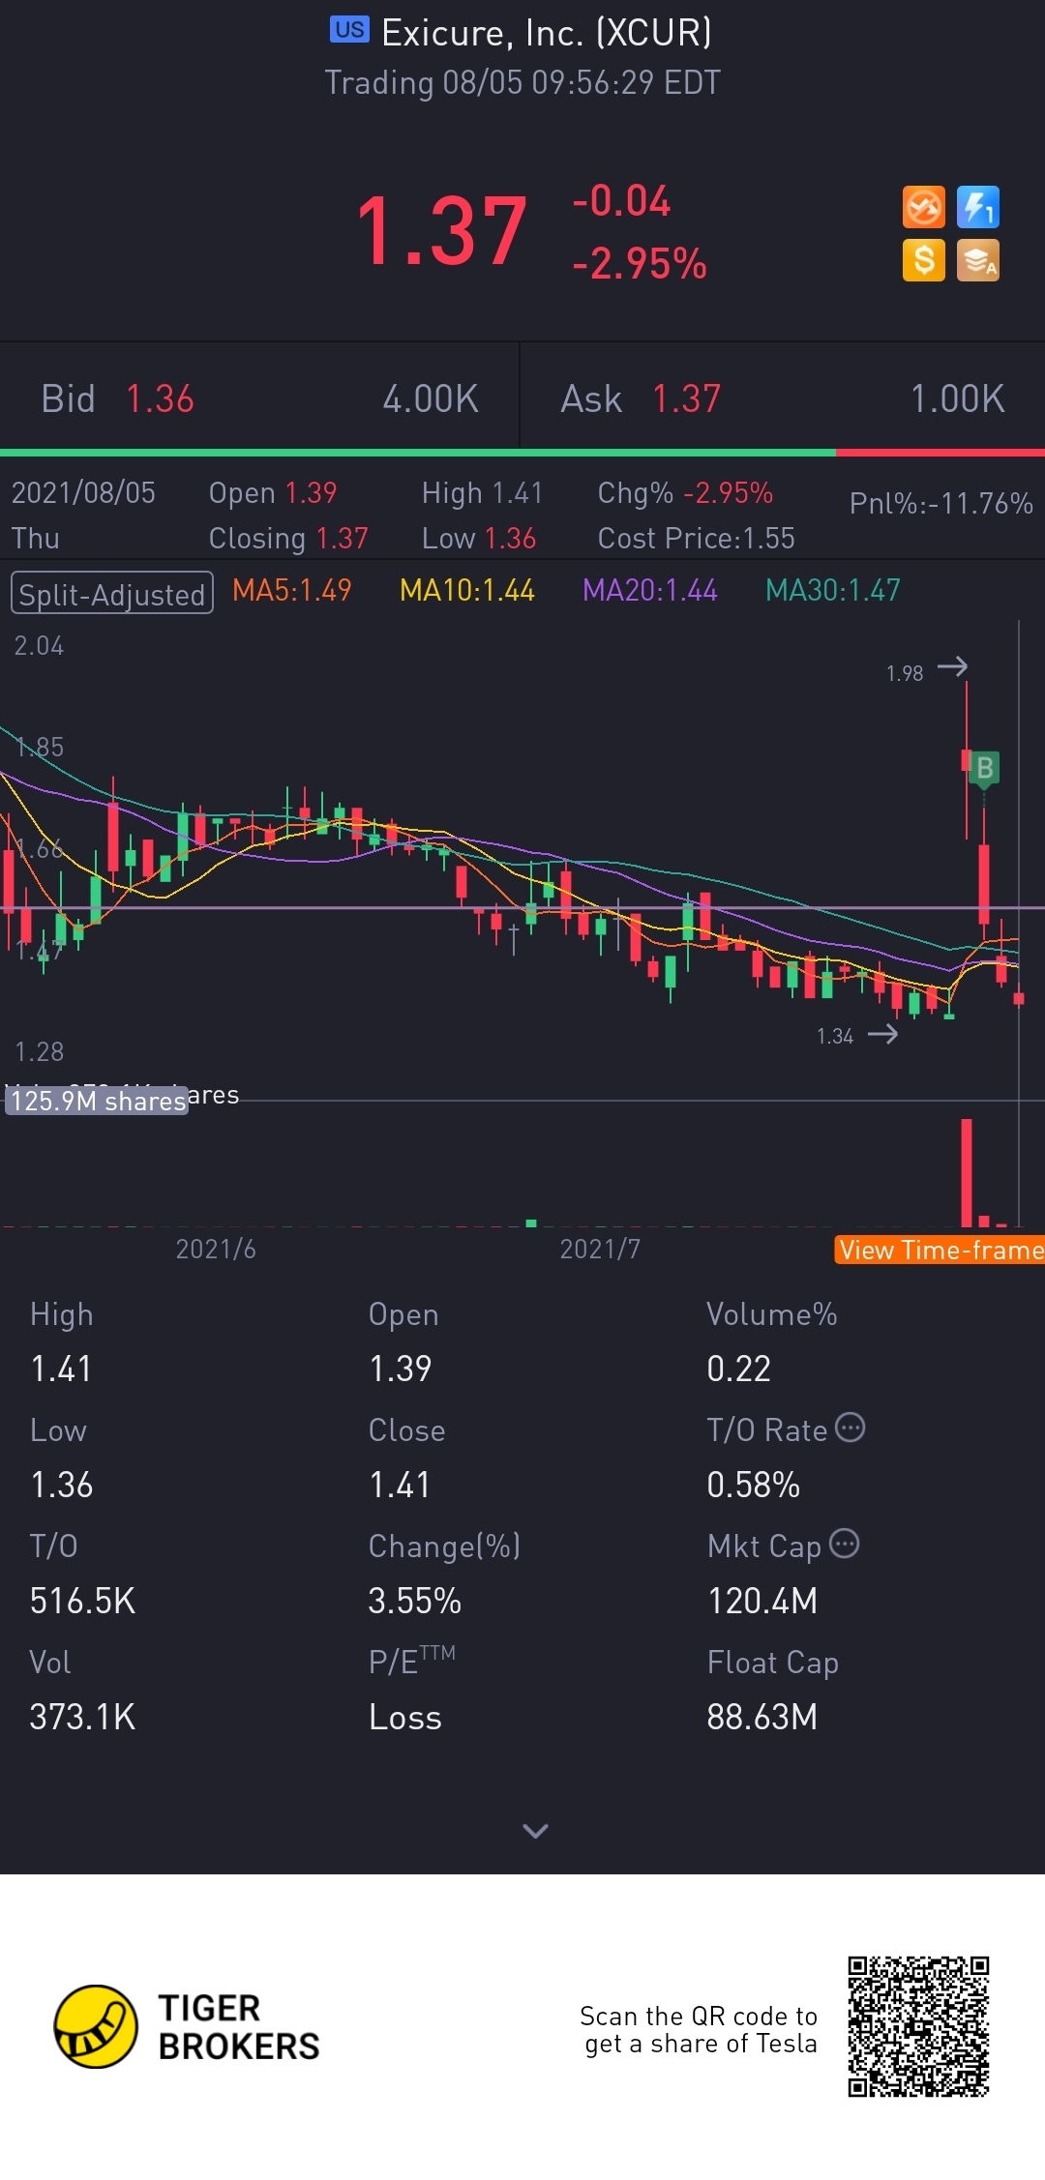This screenshot has width=1045, height=2180.
Task: Tap the tan stacked layers A icon
Action: (977, 260)
